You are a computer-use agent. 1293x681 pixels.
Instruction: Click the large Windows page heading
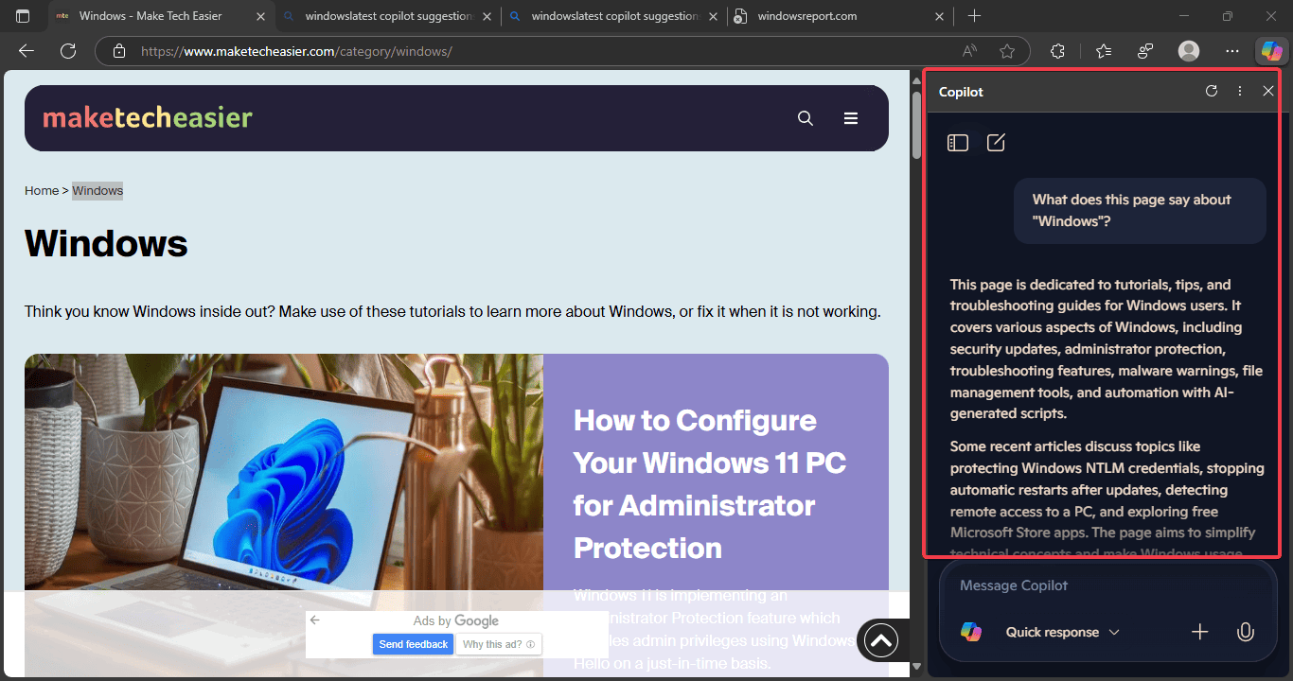(106, 244)
